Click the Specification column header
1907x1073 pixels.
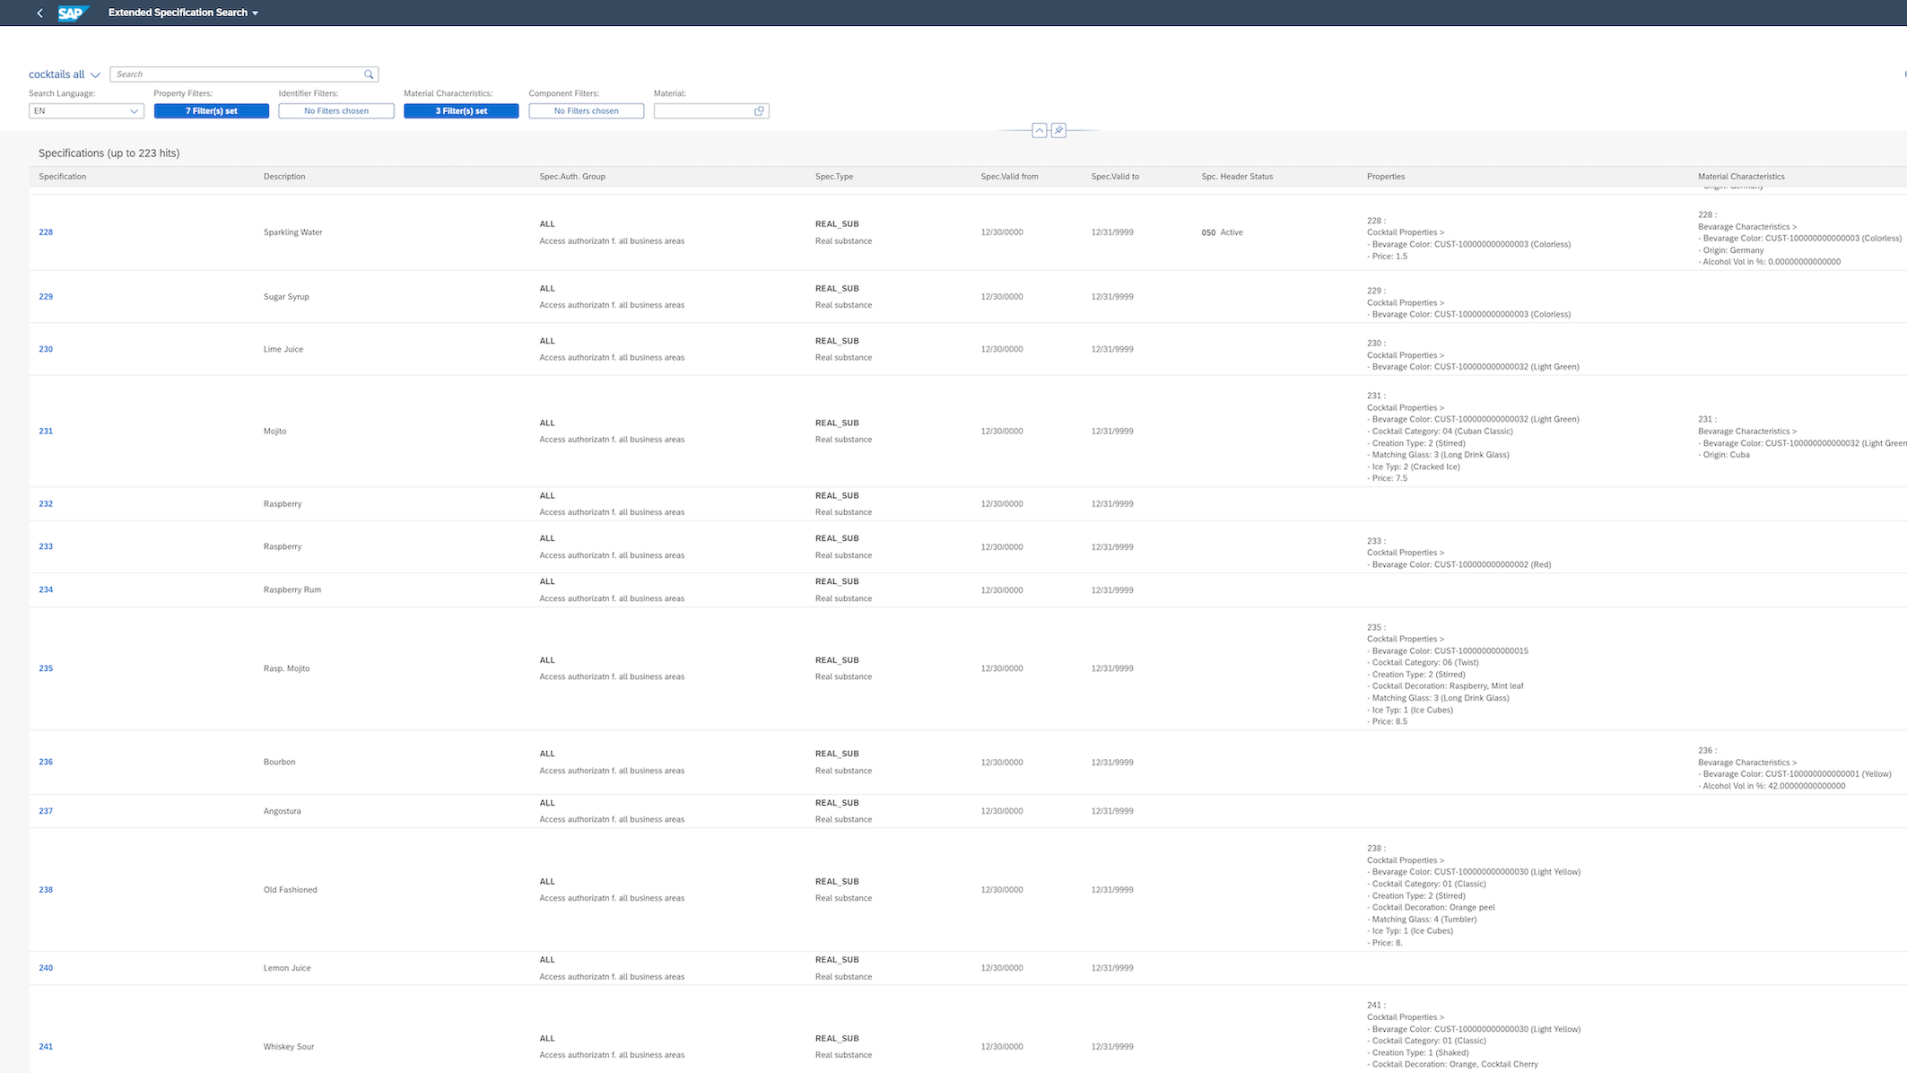tap(63, 177)
